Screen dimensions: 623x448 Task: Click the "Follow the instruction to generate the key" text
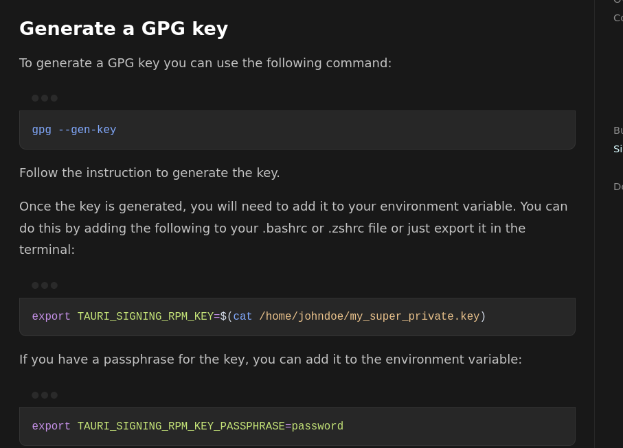tap(150, 173)
